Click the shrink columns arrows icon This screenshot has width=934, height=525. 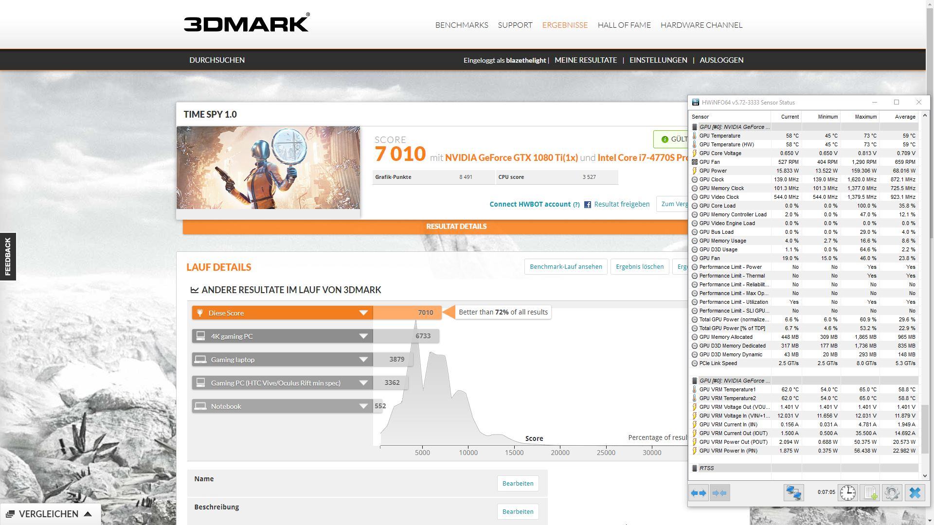(x=719, y=493)
